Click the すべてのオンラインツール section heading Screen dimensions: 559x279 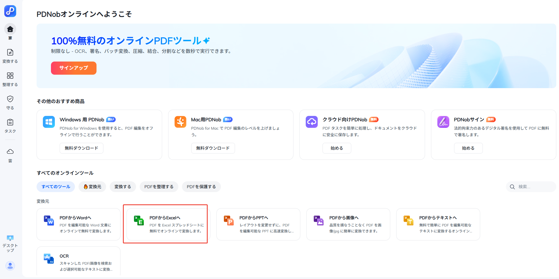pyautogui.click(x=65, y=173)
